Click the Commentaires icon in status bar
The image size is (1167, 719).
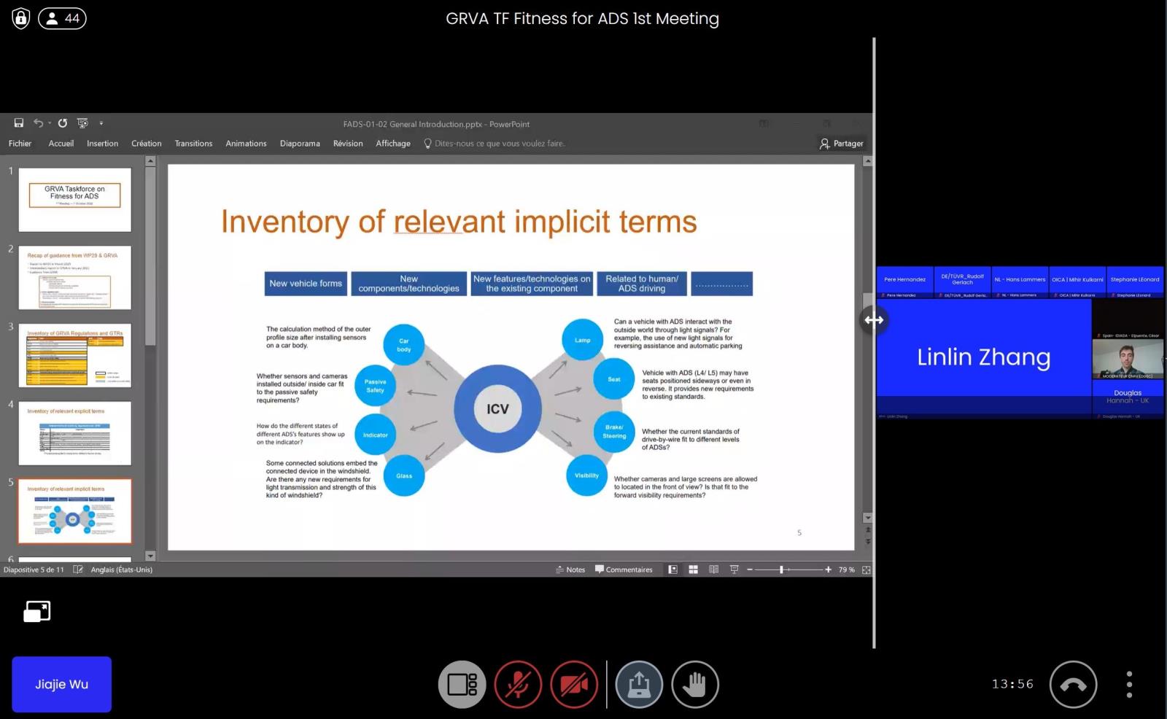[x=624, y=570]
